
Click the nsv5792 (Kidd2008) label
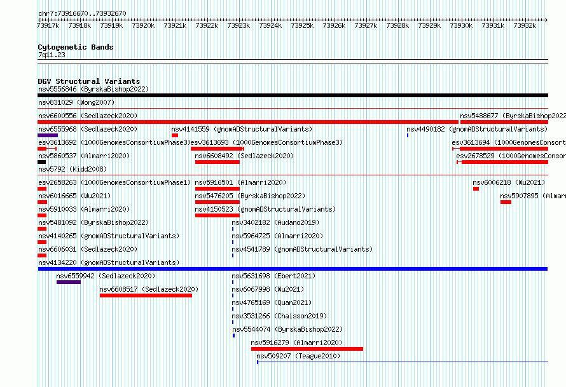(72, 169)
